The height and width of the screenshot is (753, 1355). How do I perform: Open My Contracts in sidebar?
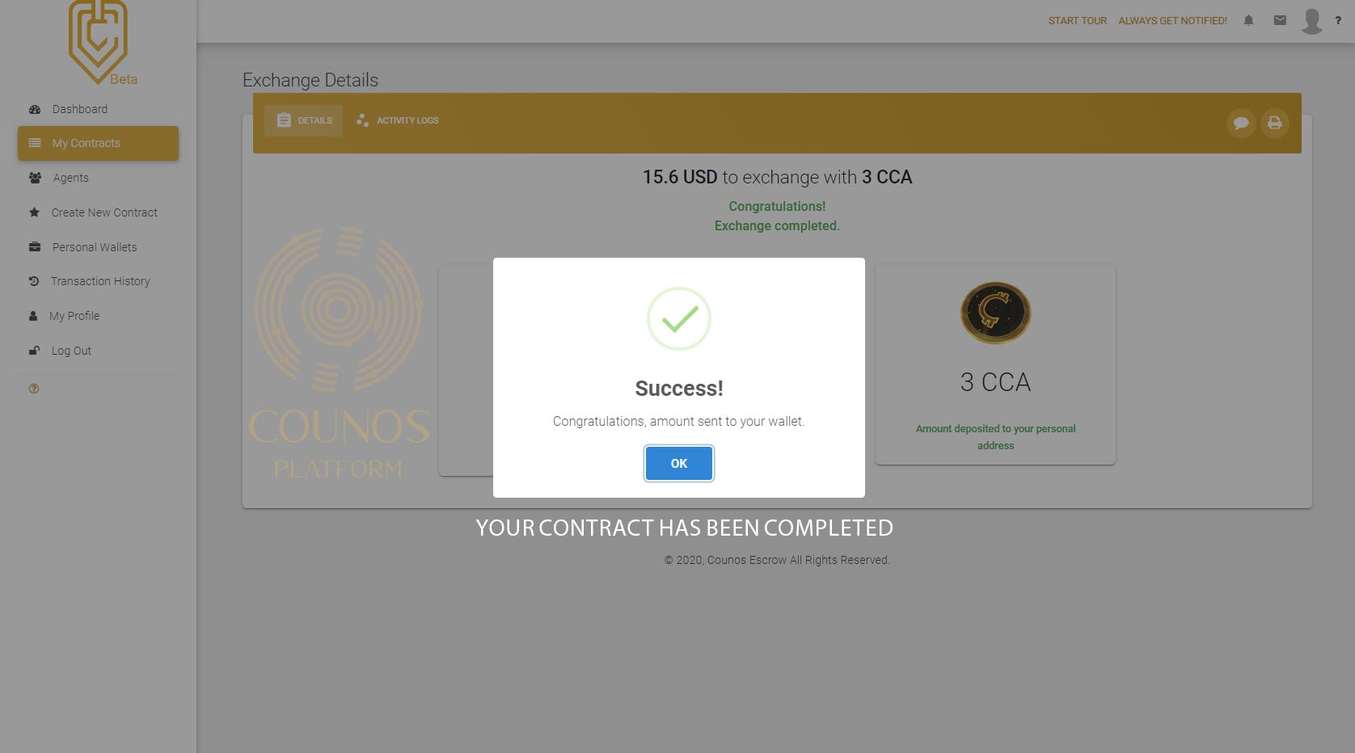(x=98, y=143)
